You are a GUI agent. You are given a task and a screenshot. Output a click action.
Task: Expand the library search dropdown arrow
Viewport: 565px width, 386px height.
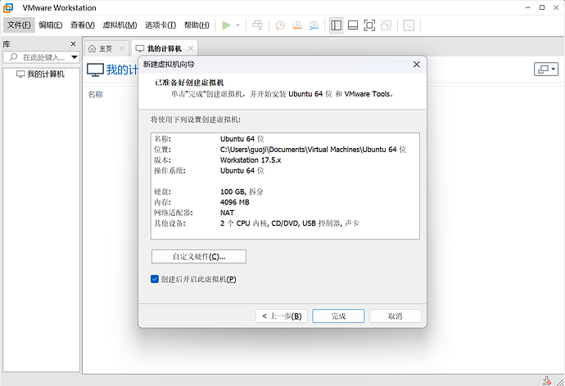(75, 57)
